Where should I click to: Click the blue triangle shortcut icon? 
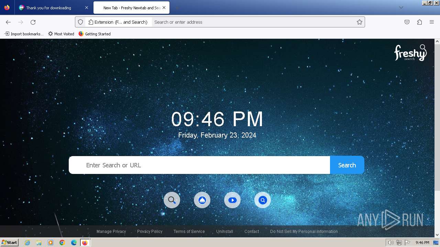pos(202,200)
